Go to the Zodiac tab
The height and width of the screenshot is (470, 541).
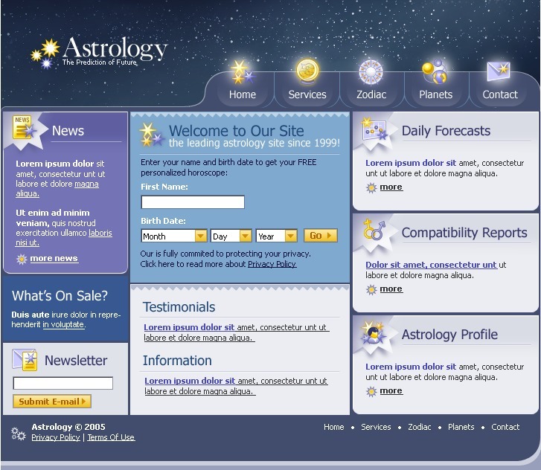[x=371, y=94]
